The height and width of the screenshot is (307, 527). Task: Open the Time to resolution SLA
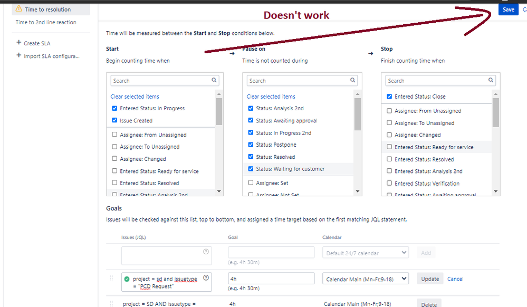click(51, 9)
